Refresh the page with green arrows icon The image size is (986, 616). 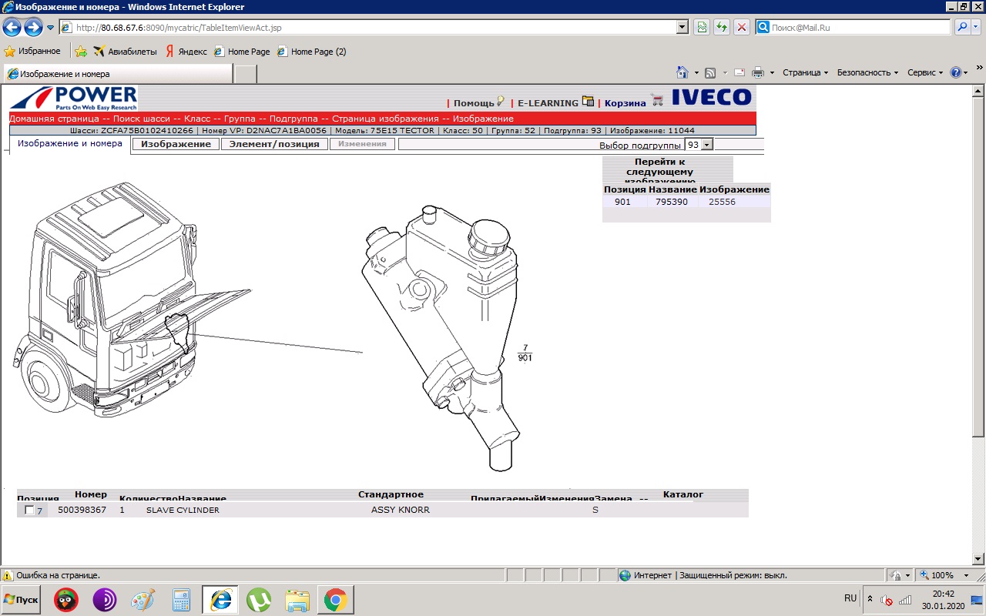722,28
